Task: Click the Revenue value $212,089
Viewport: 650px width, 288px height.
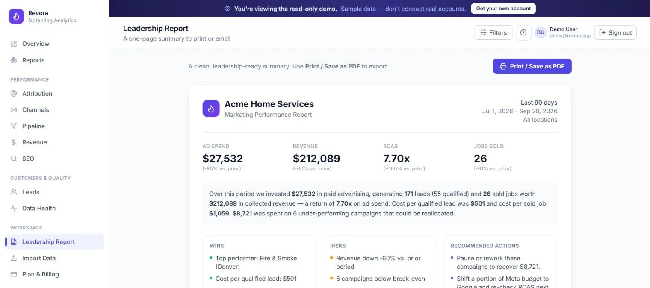Action: point(316,159)
